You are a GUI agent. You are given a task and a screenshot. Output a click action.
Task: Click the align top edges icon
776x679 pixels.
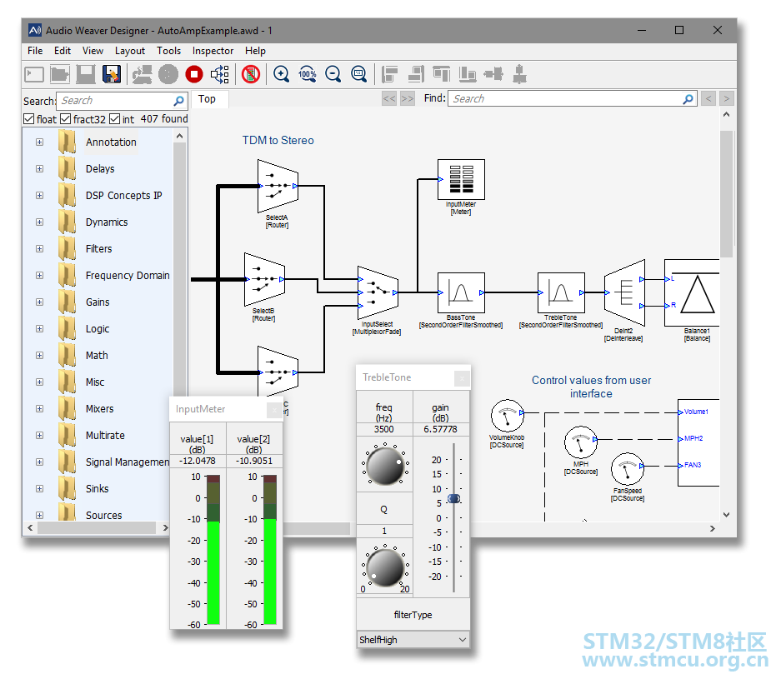[x=442, y=75]
